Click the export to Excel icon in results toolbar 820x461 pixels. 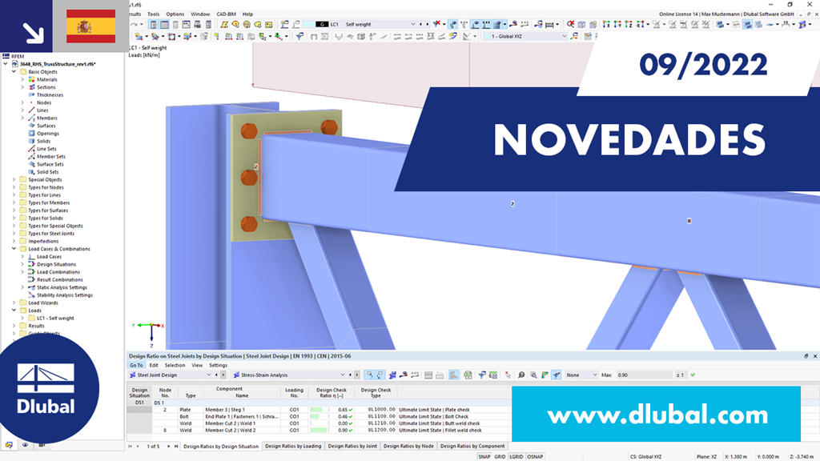point(468,375)
